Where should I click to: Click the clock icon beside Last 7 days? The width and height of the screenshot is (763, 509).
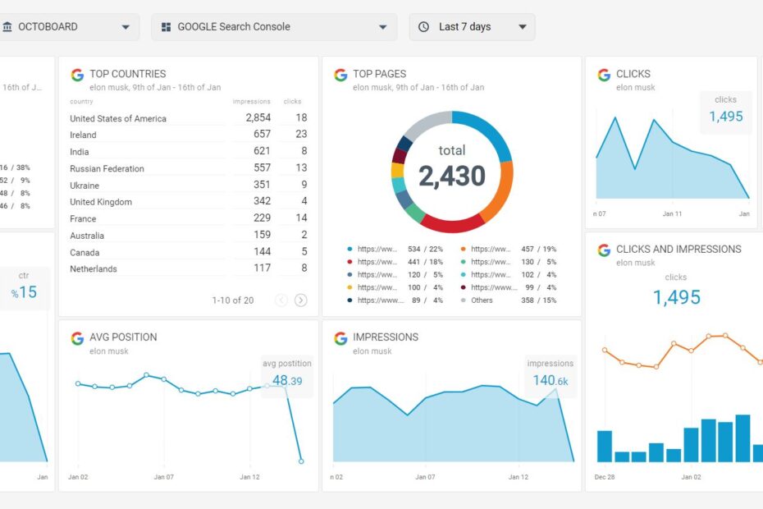point(424,27)
